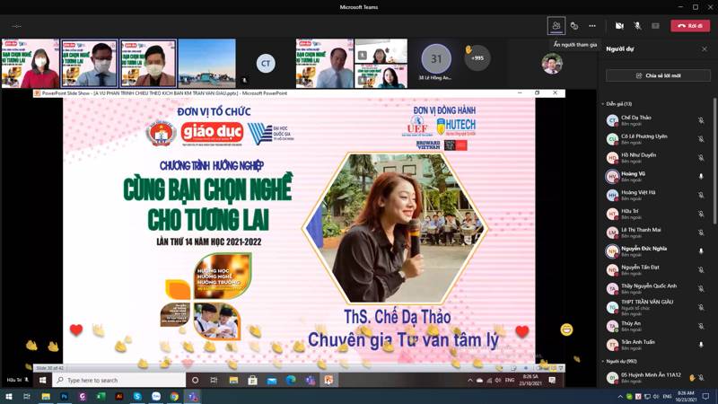Open Photoshop from the Windows taskbar

[65, 396]
